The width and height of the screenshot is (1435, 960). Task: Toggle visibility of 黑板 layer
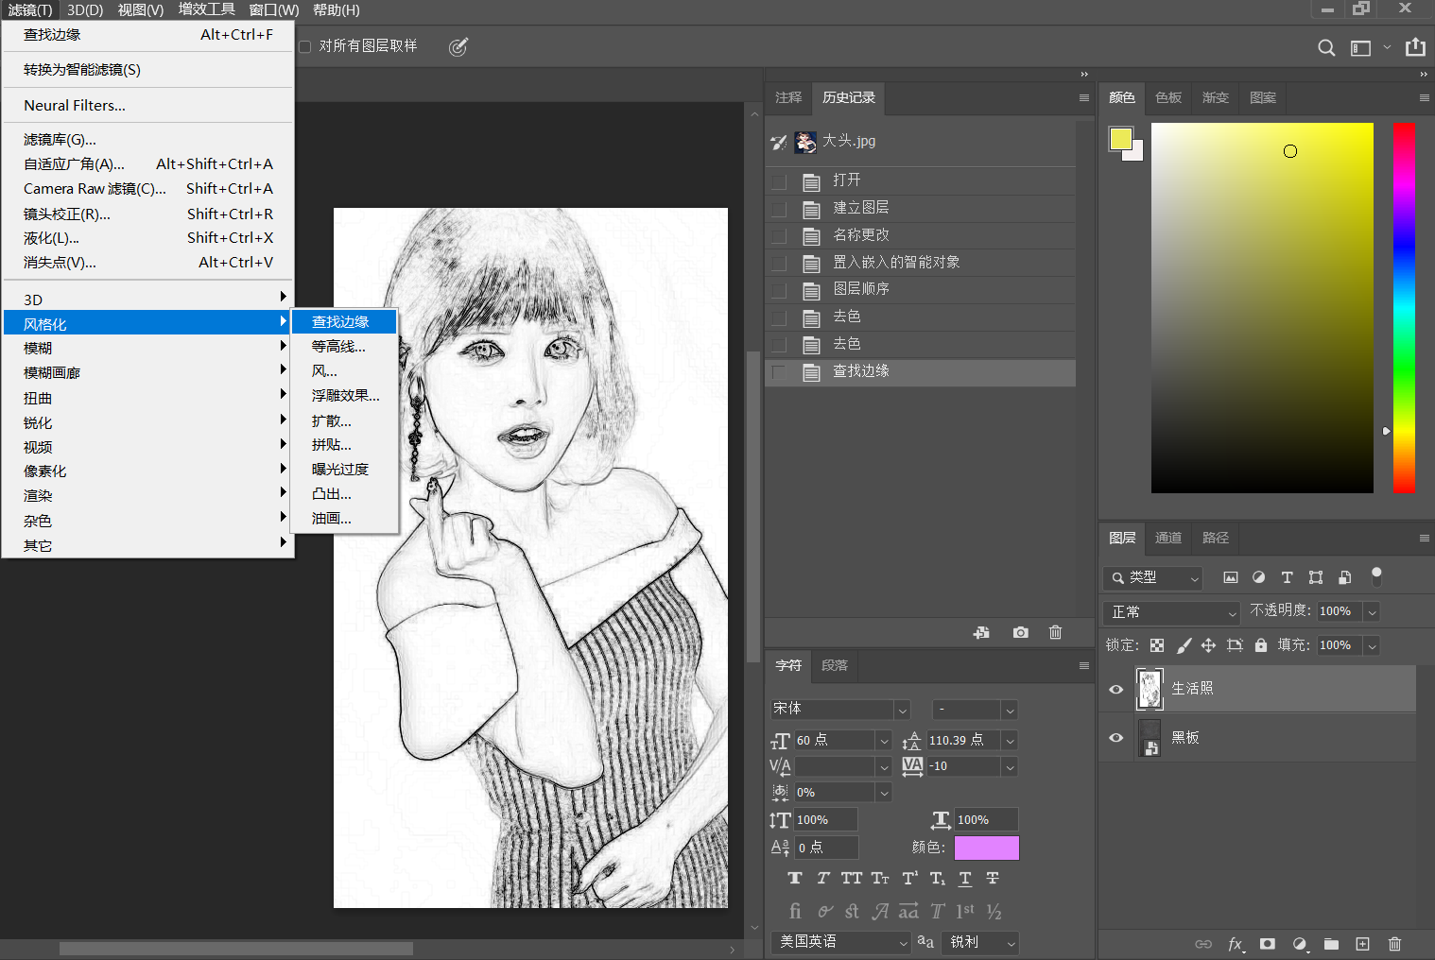(x=1115, y=738)
